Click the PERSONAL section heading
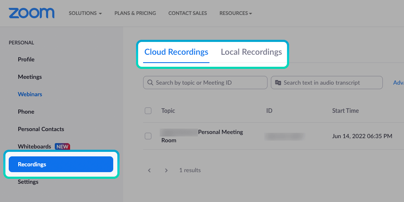The height and width of the screenshot is (202, 404). point(22,43)
